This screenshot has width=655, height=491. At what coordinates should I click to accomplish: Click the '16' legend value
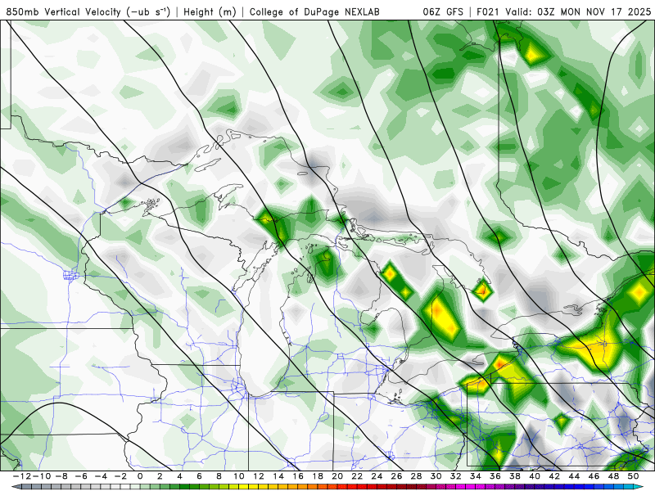tap(298, 476)
